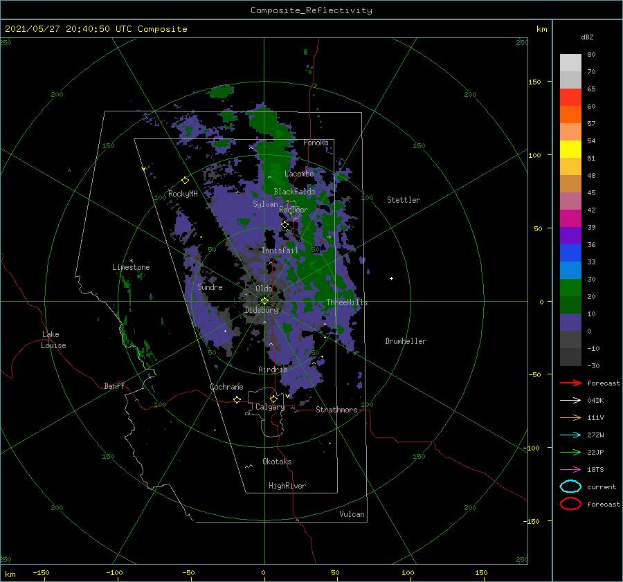This screenshot has height=582, width=623.
Task: Click the Sundre city label
Action: tap(210, 287)
